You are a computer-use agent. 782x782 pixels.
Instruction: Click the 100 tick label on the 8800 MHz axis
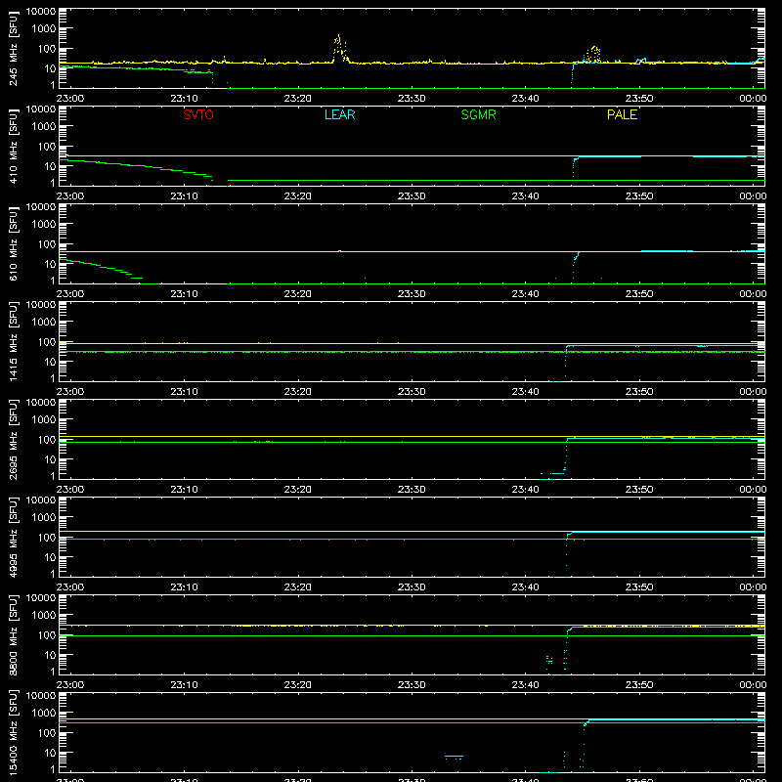tap(47, 635)
